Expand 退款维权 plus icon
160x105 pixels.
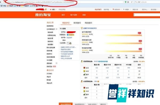pos(57,63)
